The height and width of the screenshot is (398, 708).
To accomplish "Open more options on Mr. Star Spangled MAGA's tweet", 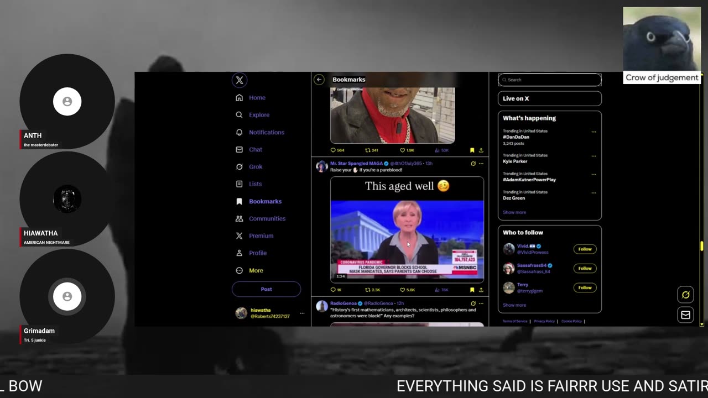I will click(x=481, y=164).
